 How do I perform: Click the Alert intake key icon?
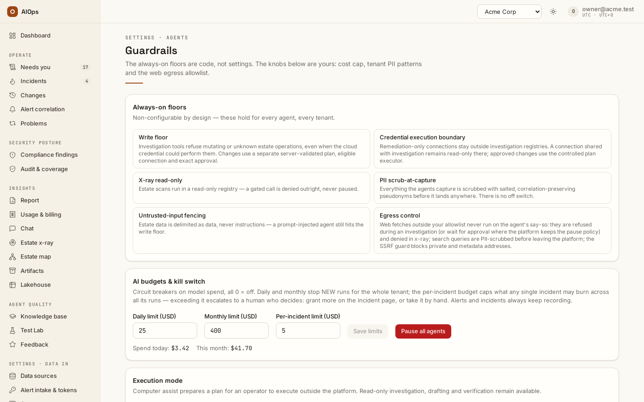(x=13, y=390)
